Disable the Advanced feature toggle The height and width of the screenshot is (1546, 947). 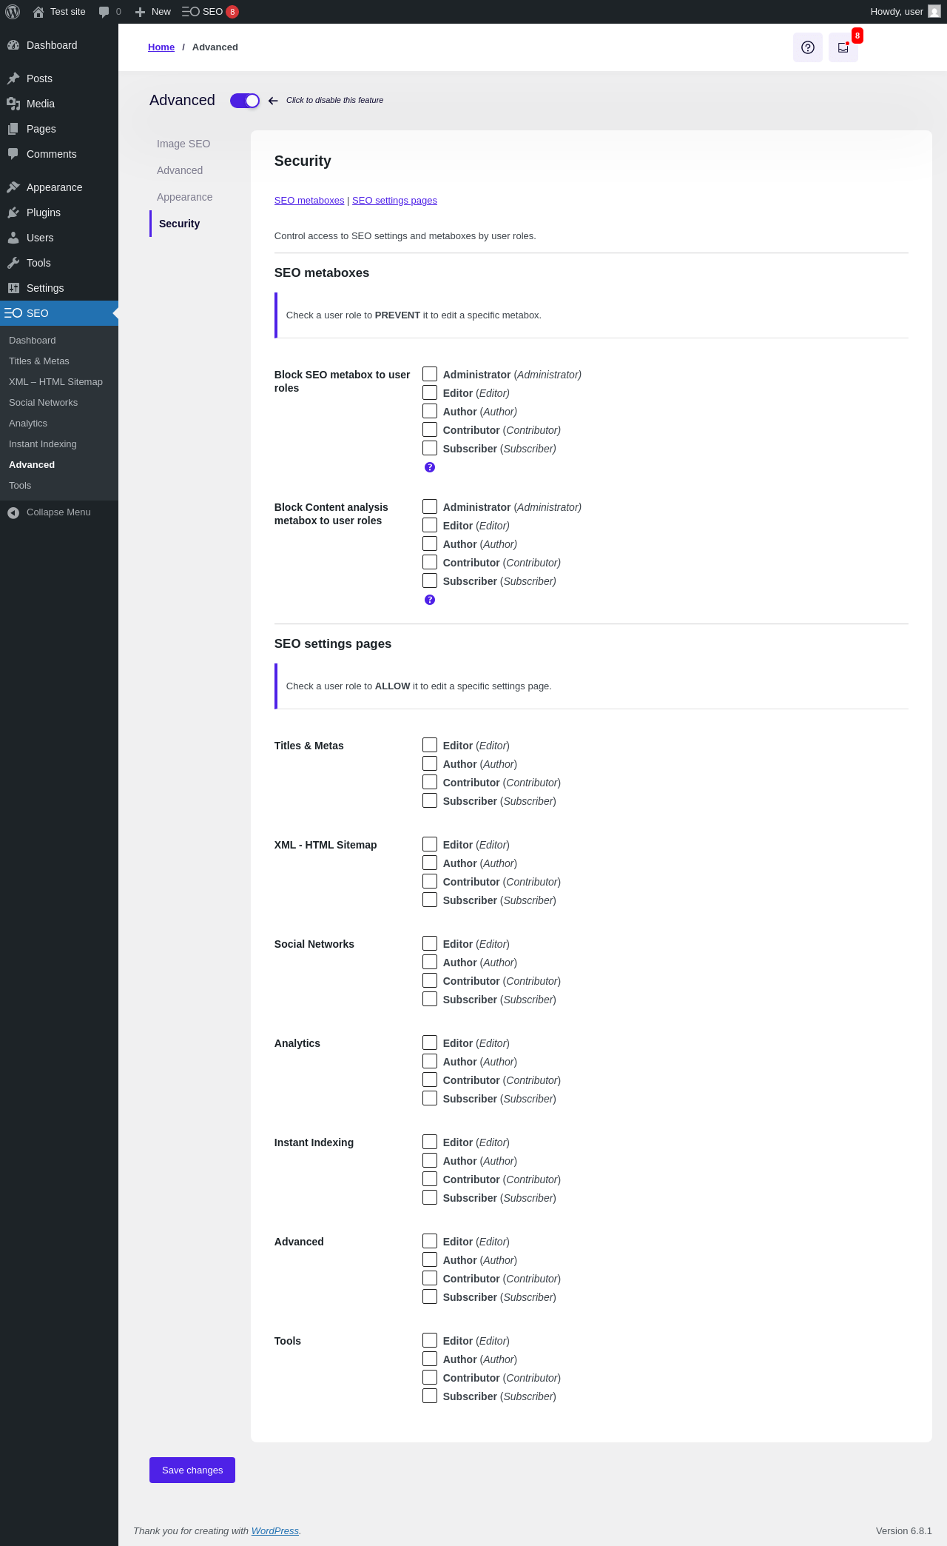click(x=245, y=101)
